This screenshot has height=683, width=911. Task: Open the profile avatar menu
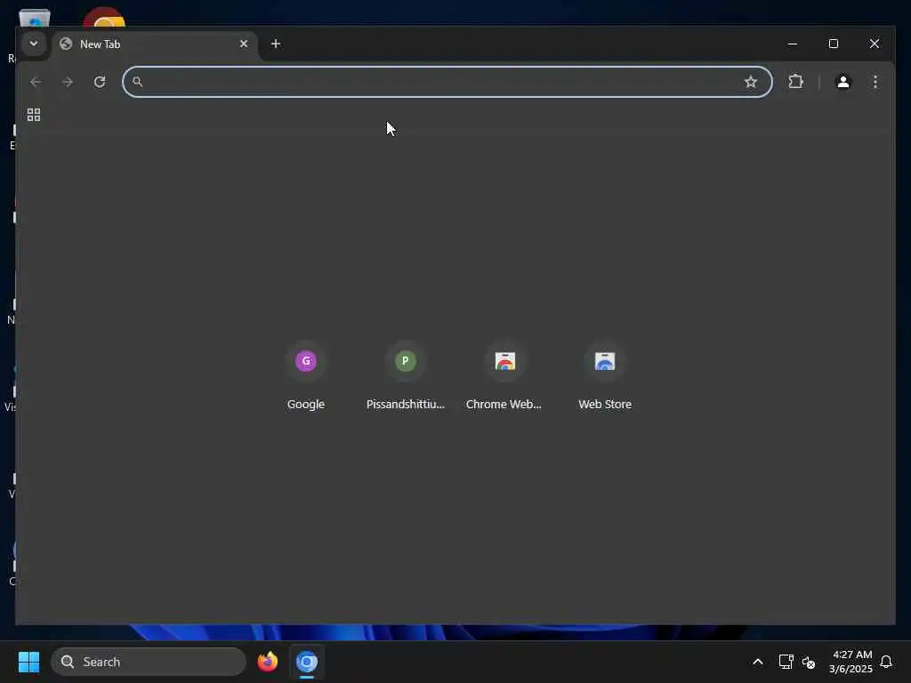coord(843,82)
